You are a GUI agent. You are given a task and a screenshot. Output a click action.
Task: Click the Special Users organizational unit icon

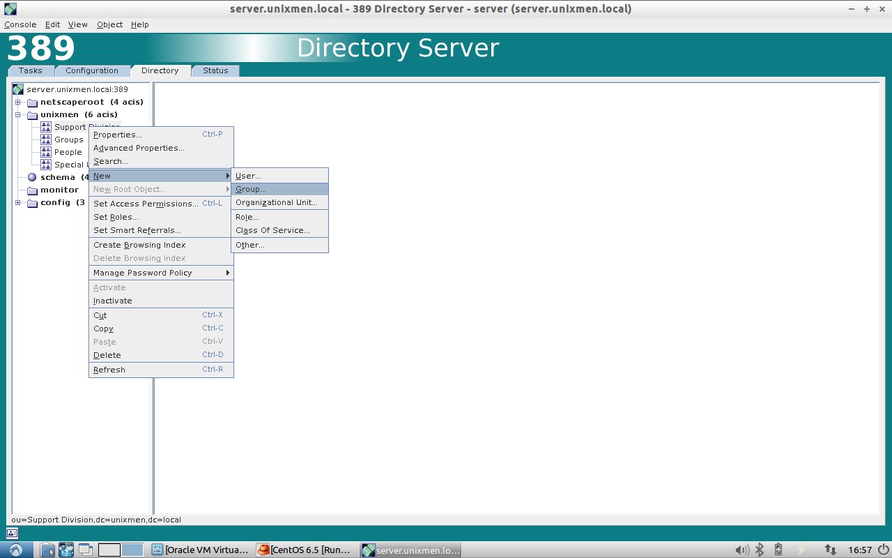pyautogui.click(x=46, y=165)
